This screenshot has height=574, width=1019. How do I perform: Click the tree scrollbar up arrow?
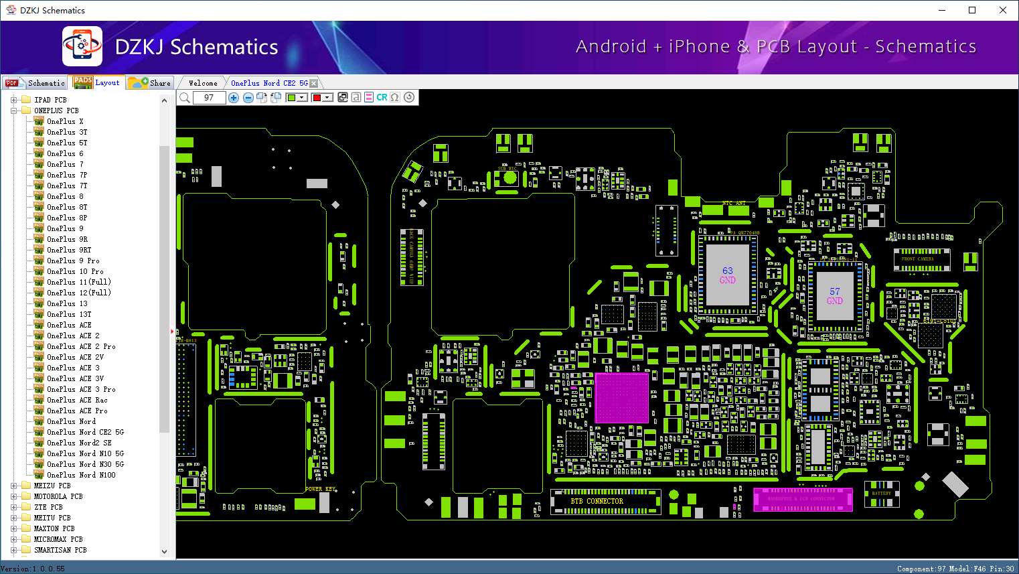pyautogui.click(x=165, y=100)
